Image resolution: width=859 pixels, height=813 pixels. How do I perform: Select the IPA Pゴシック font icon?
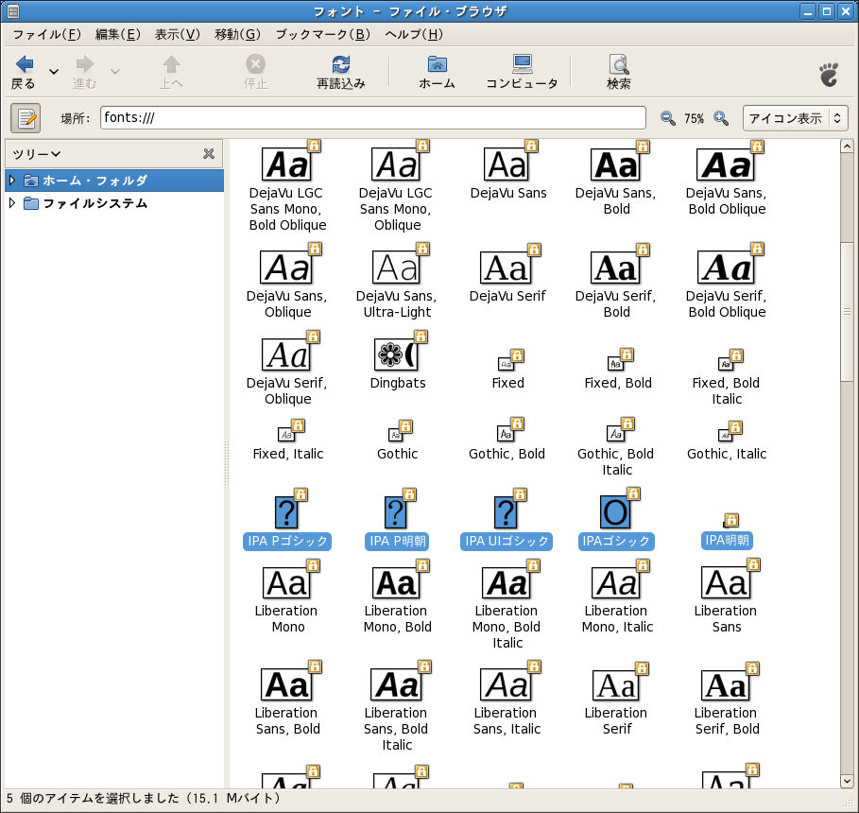[286, 511]
